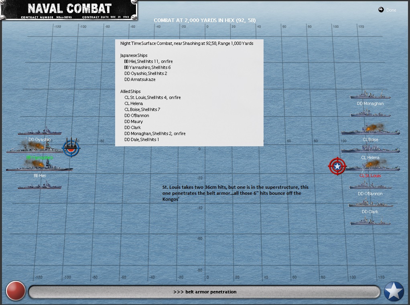This screenshot has height=305, width=410.
Task: Click report line 'DD Amatsukaze'
Action: coord(140,79)
